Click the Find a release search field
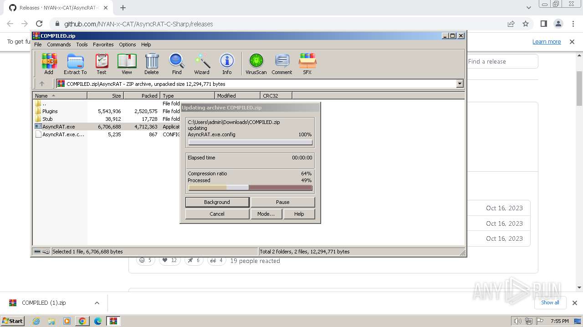The image size is (583, 327). click(502, 61)
